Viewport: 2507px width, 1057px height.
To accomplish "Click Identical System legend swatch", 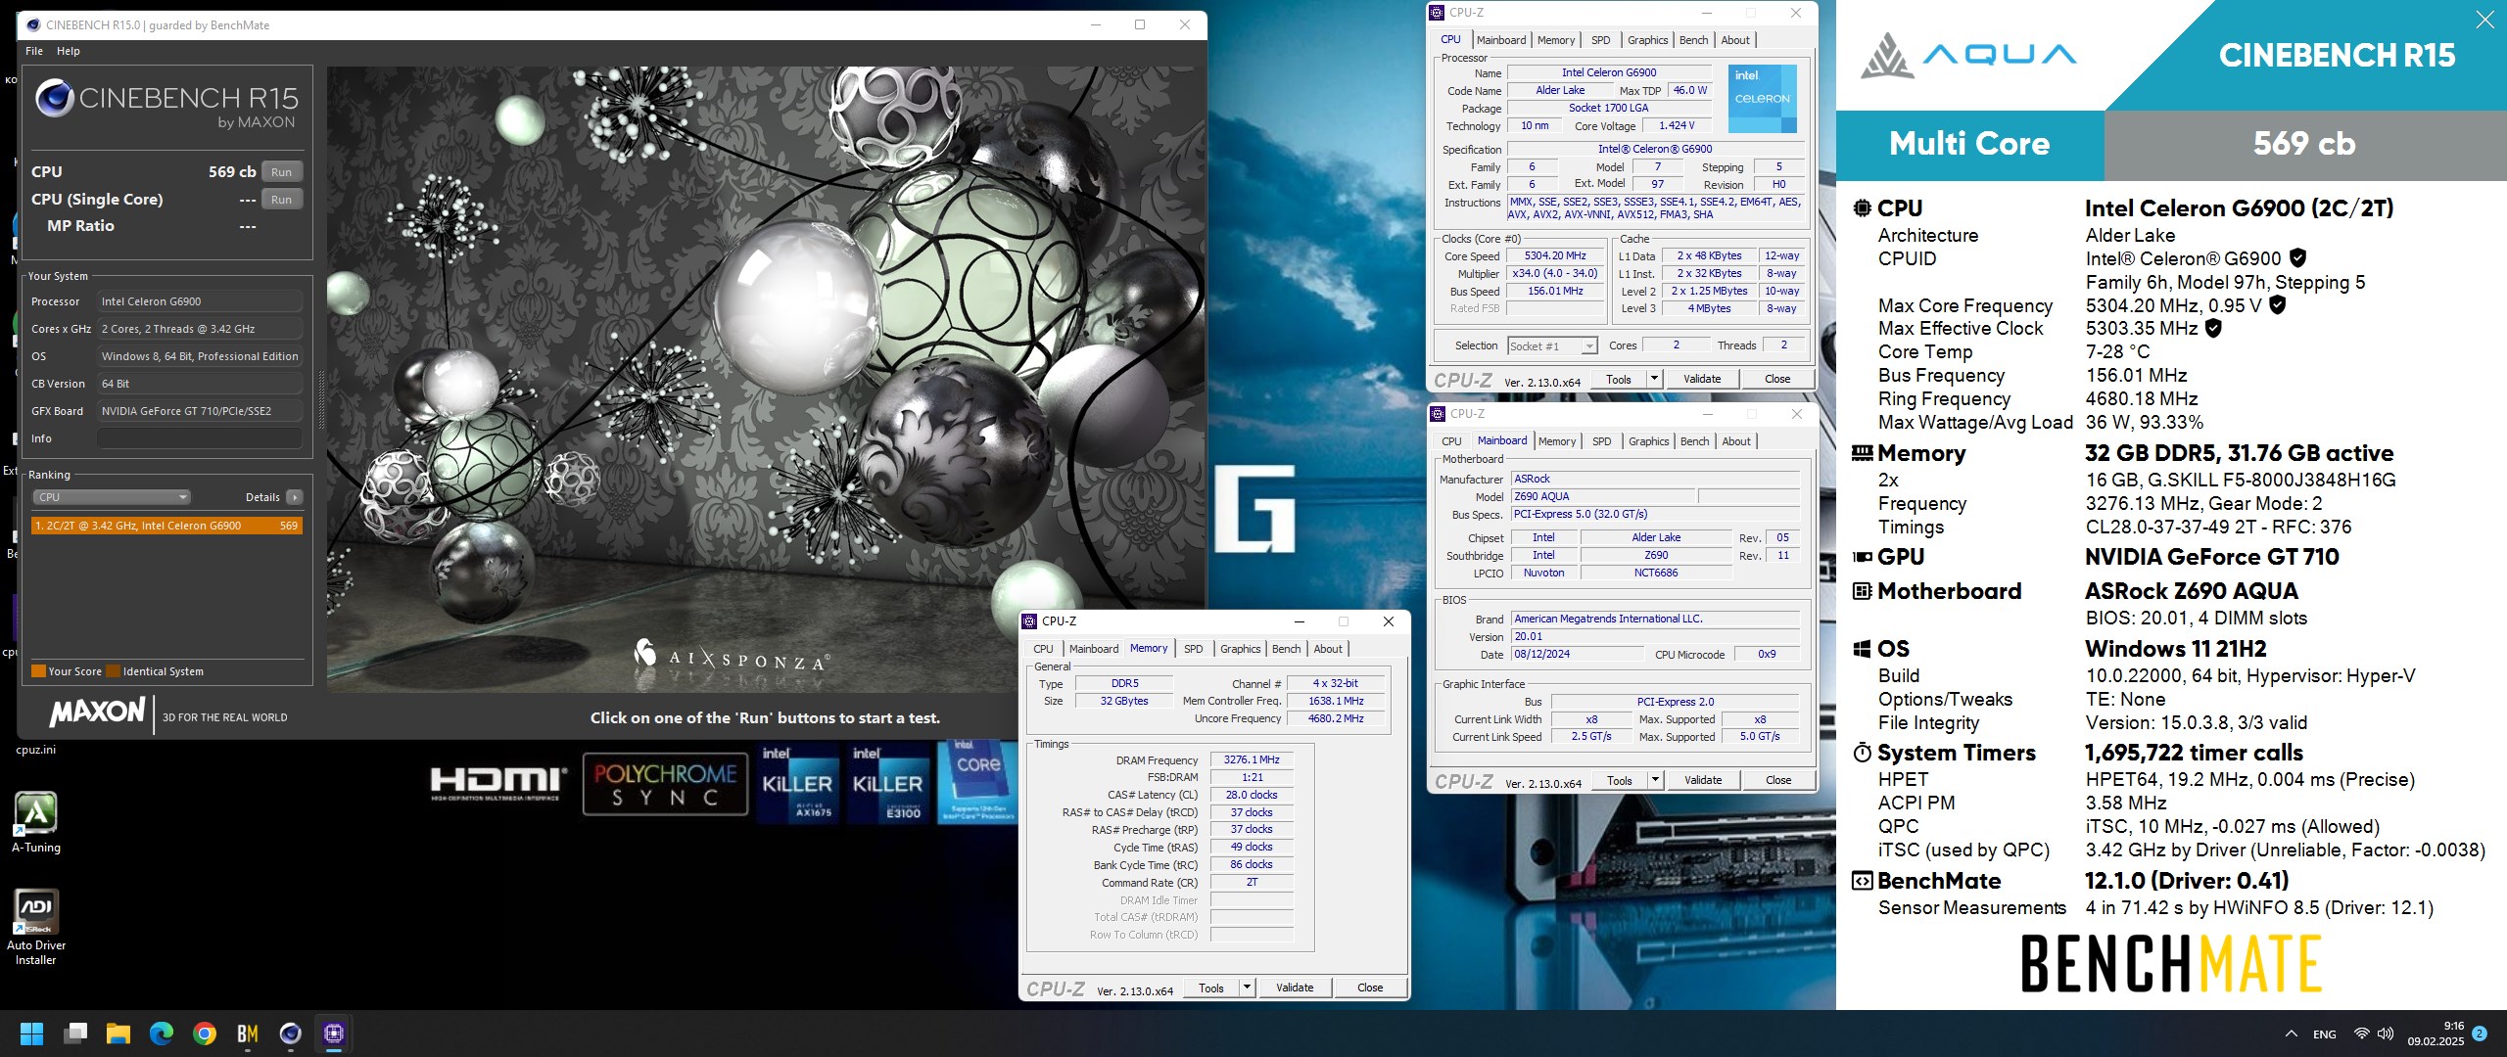I will click(x=113, y=671).
